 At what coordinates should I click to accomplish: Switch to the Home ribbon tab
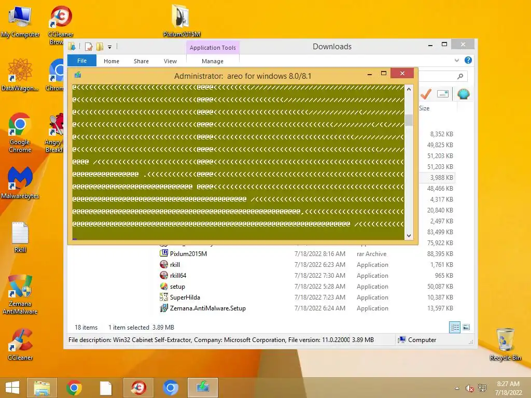111,61
